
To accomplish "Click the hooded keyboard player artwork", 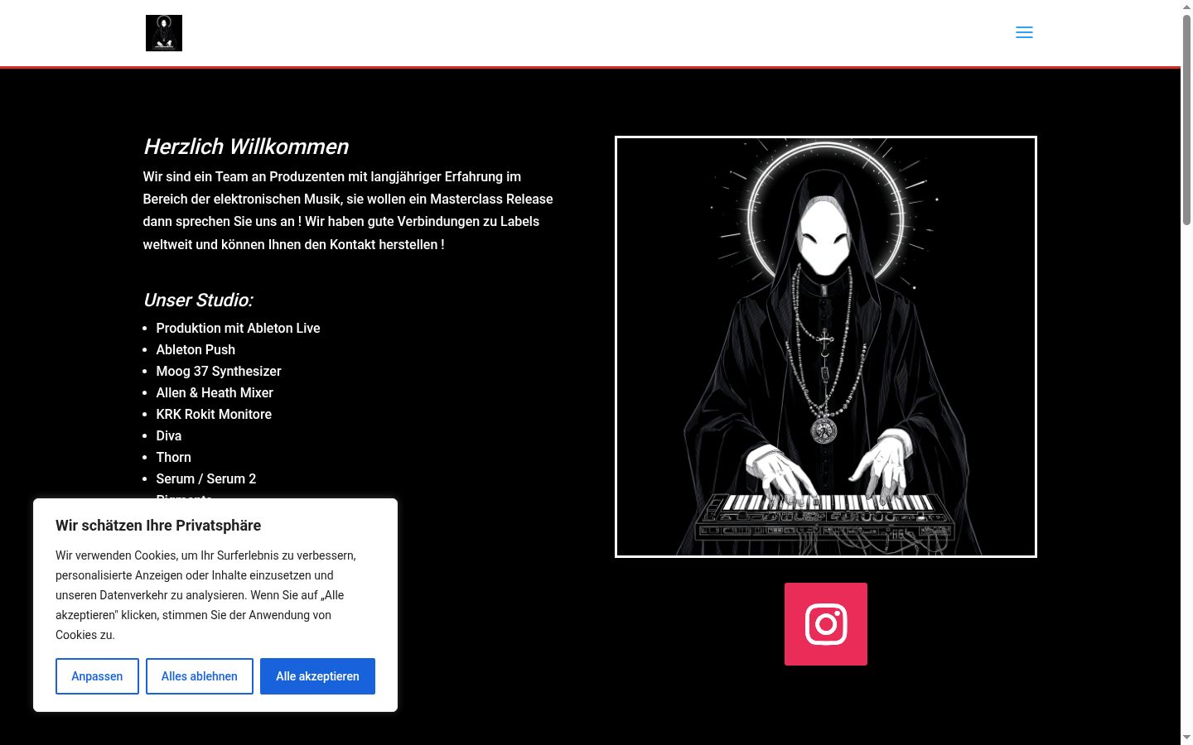I will [826, 347].
